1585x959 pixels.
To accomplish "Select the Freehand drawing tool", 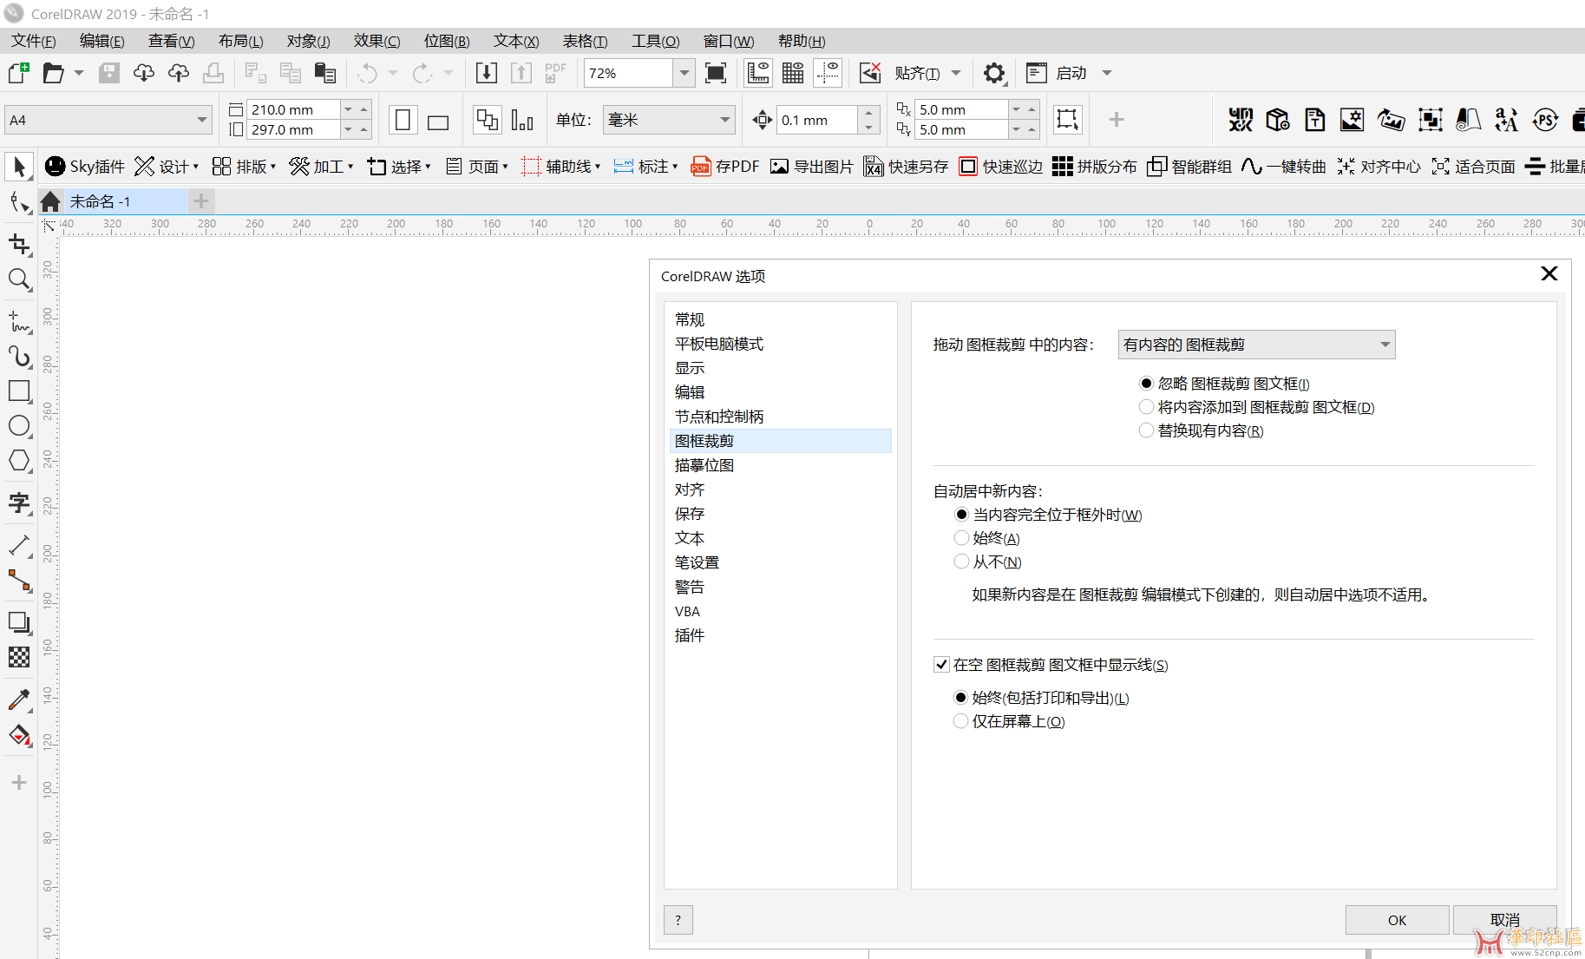I will pos(19,321).
